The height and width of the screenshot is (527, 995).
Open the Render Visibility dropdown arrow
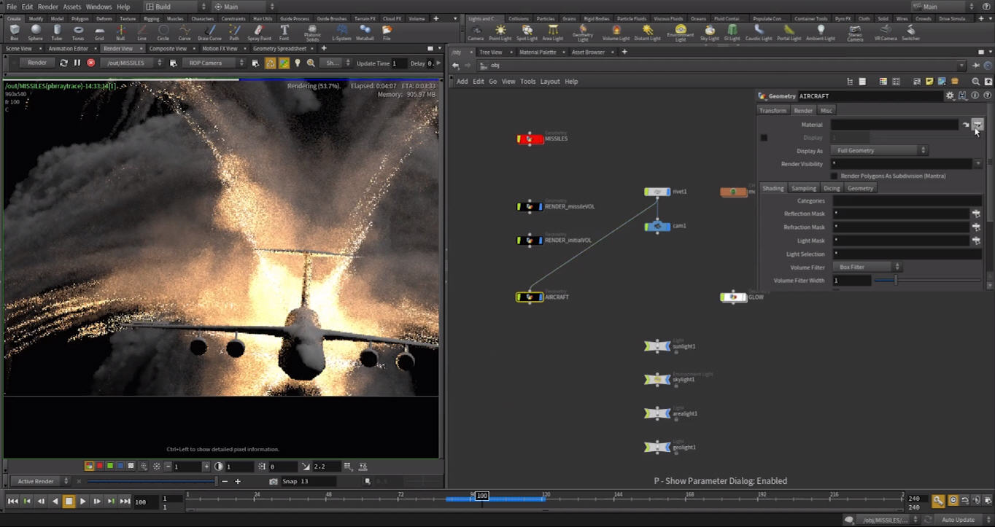pyautogui.click(x=977, y=164)
